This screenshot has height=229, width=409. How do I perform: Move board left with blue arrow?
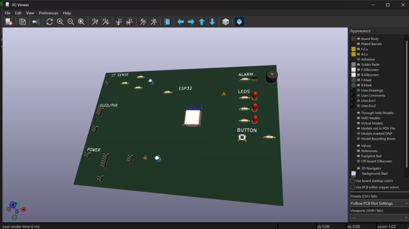(x=181, y=22)
